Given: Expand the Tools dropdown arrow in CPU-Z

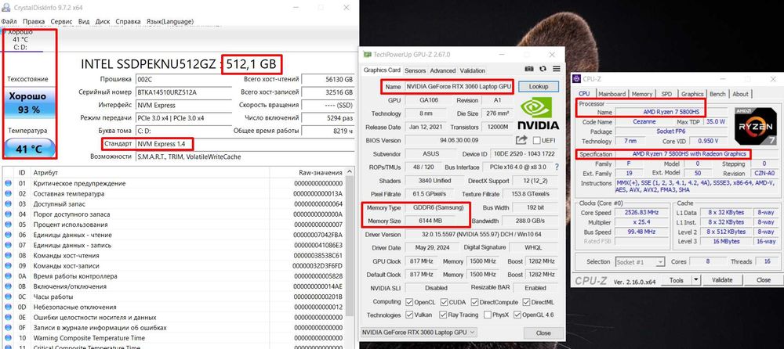Looking at the screenshot, I should [x=696, y=280].
